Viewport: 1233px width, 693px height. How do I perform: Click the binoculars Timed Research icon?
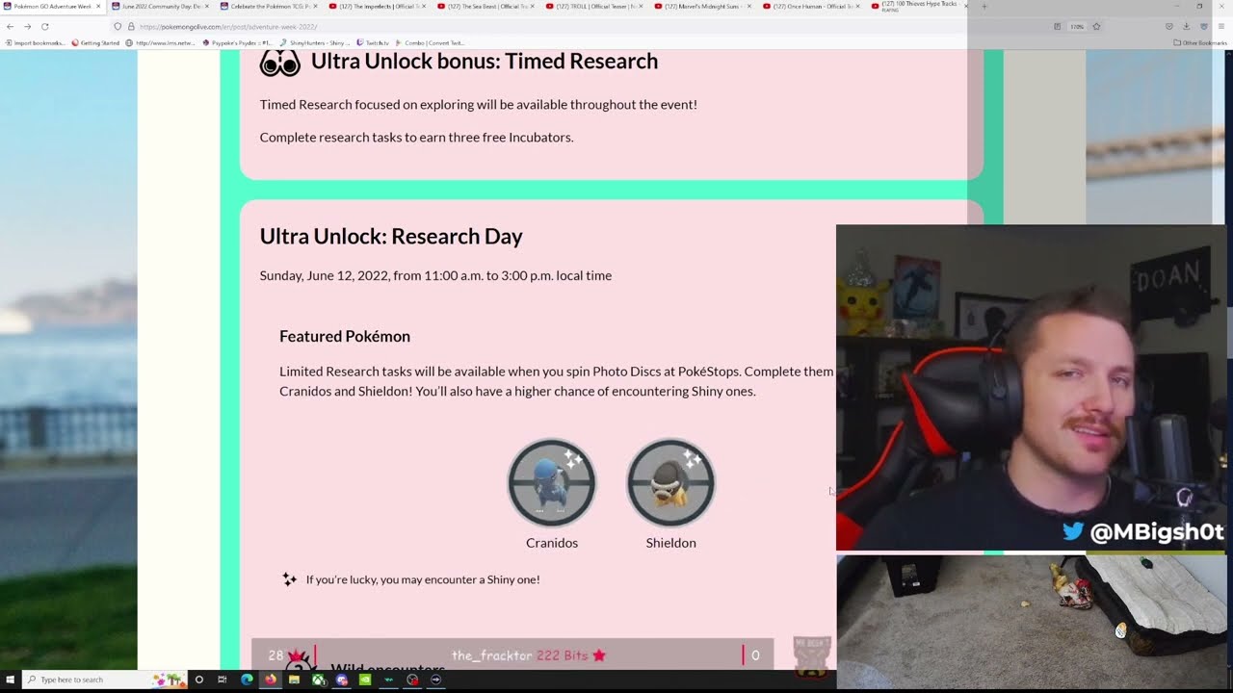point(279,64)
